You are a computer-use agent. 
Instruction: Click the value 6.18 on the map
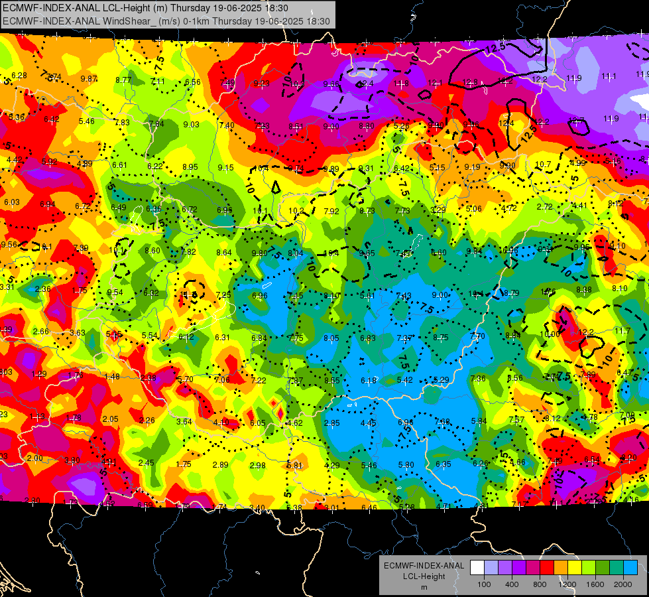pyautogui.click(x=369, y=381)
